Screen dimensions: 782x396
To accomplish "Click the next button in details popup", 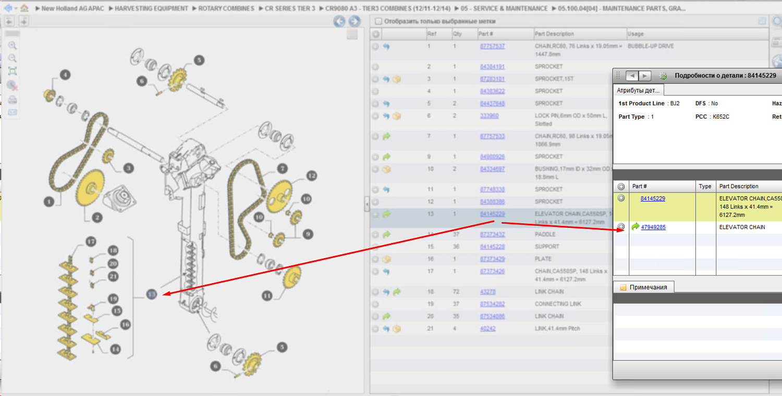I will tap(645, 76).
